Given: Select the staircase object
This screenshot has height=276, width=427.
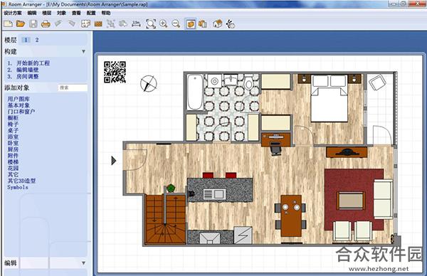Looking at the screenshot, I should click(165, 219).
